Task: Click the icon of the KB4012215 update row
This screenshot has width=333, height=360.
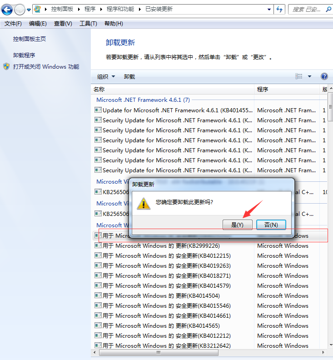Action: (x=98, y=255)
